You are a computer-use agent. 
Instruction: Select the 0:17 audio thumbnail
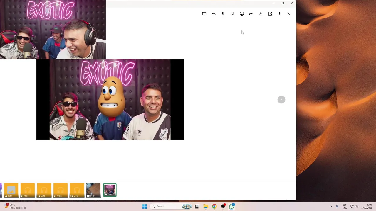[11, 190]
